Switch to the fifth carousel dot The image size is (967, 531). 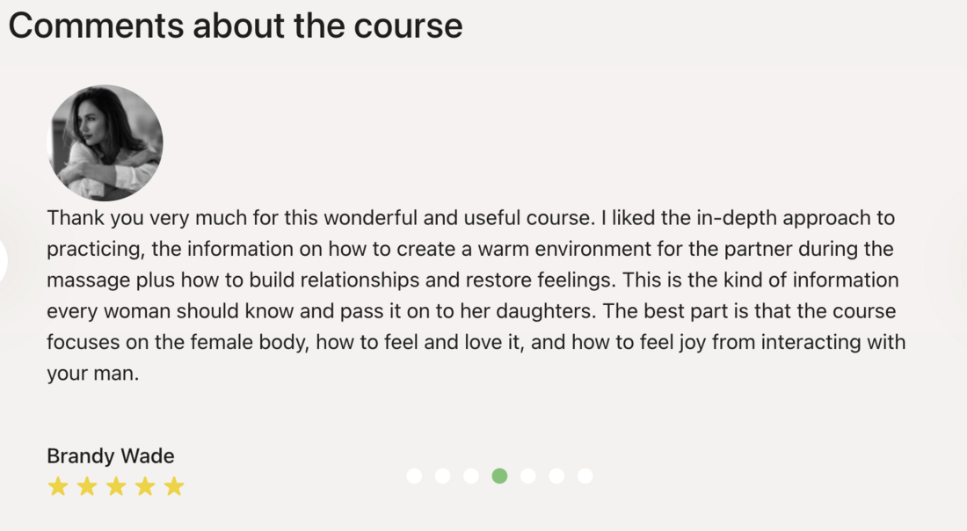[x=528, y=476]
